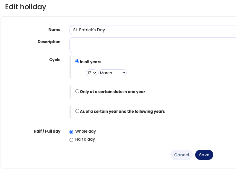Select the 'In all years' radio button
This screenshot has height=169, width=236.
77,61
